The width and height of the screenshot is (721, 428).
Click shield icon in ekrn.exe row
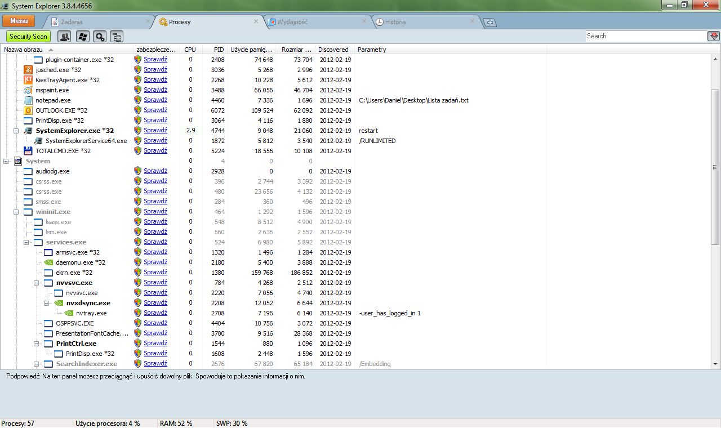point(137,272)
